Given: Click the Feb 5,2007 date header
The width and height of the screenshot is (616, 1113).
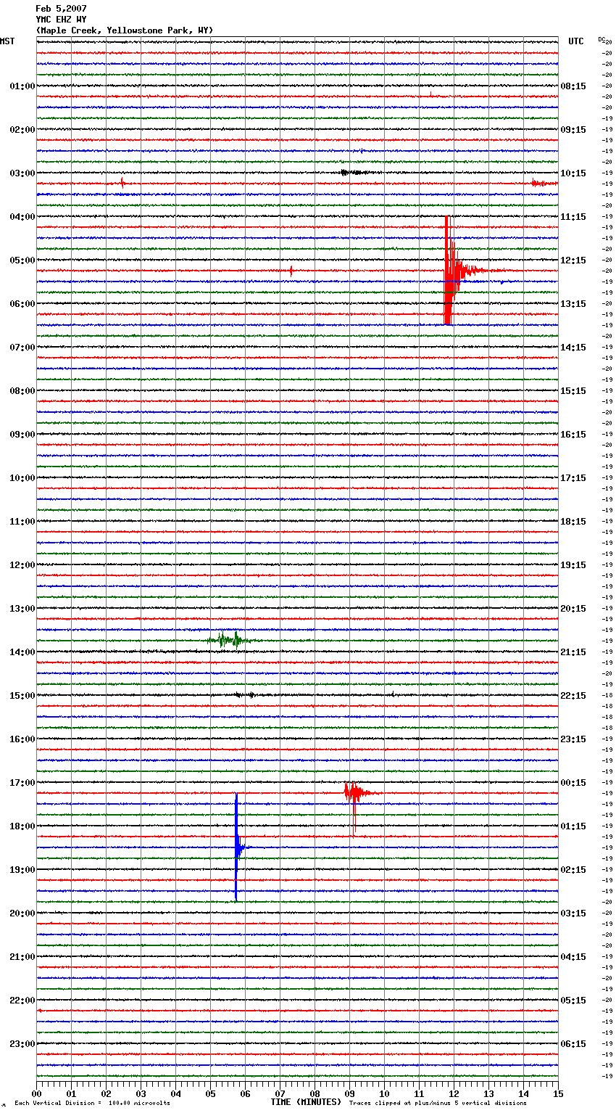Looking at the screenshot, I should coord(61,9).
